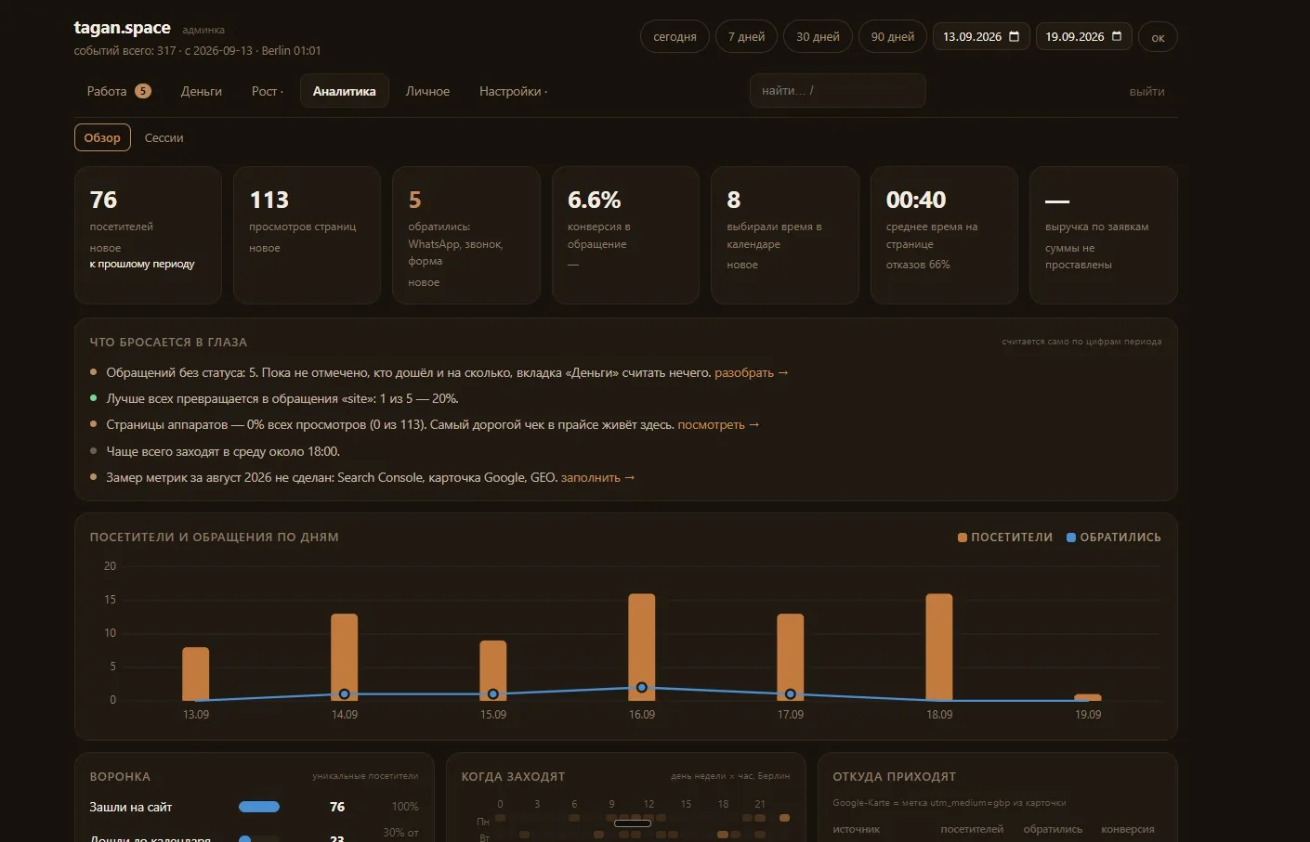Click the Зашли на сайт funnel progress bar
The width and height of the screenshot is (1310, 842).
click(x=259, y=807)
